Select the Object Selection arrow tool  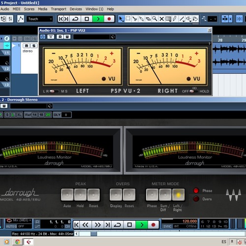121,19
